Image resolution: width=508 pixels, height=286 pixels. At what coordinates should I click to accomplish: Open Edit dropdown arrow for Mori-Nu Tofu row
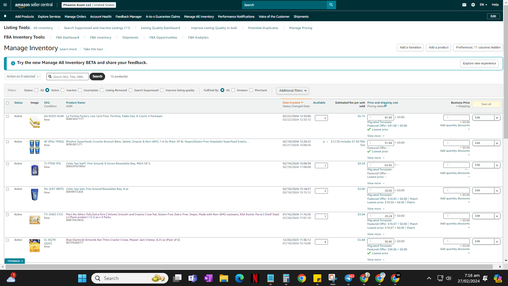497,216
